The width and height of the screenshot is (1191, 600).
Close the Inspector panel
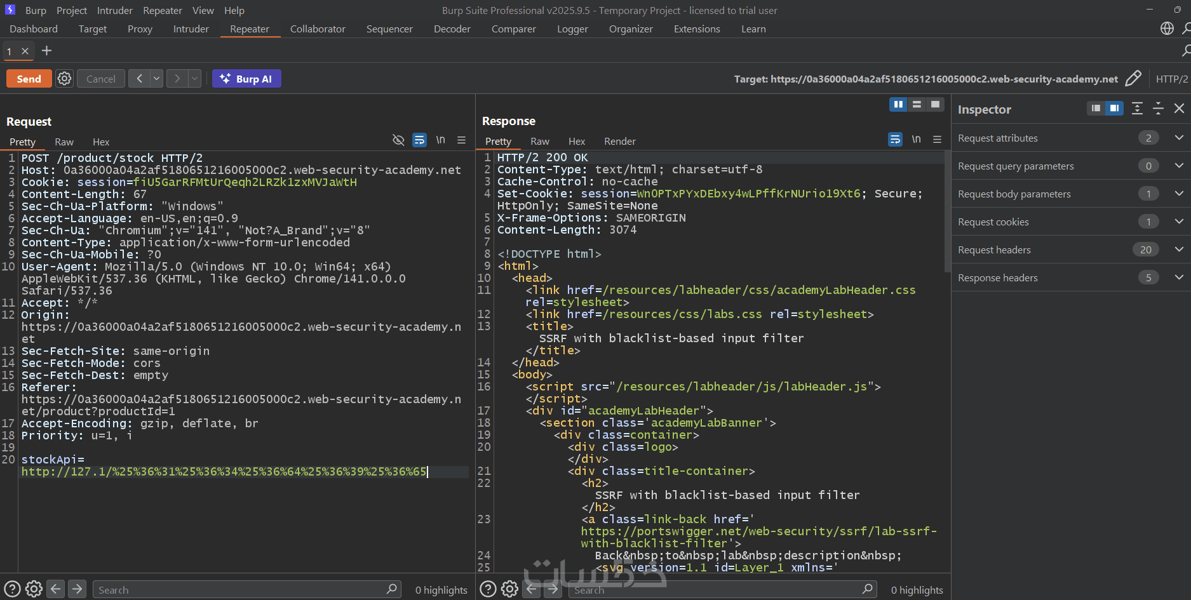[x=1179, y=109]
